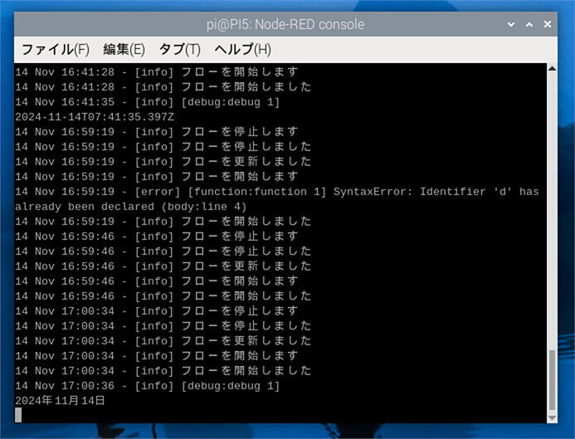Image resolution: width=575 pixels, height=439 pixels.
Task: Click the timestamp '2024-11-14T07:41:35.397Z'
Action: [95, 117]
